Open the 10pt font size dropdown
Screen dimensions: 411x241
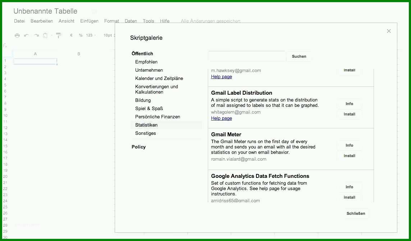109,35
